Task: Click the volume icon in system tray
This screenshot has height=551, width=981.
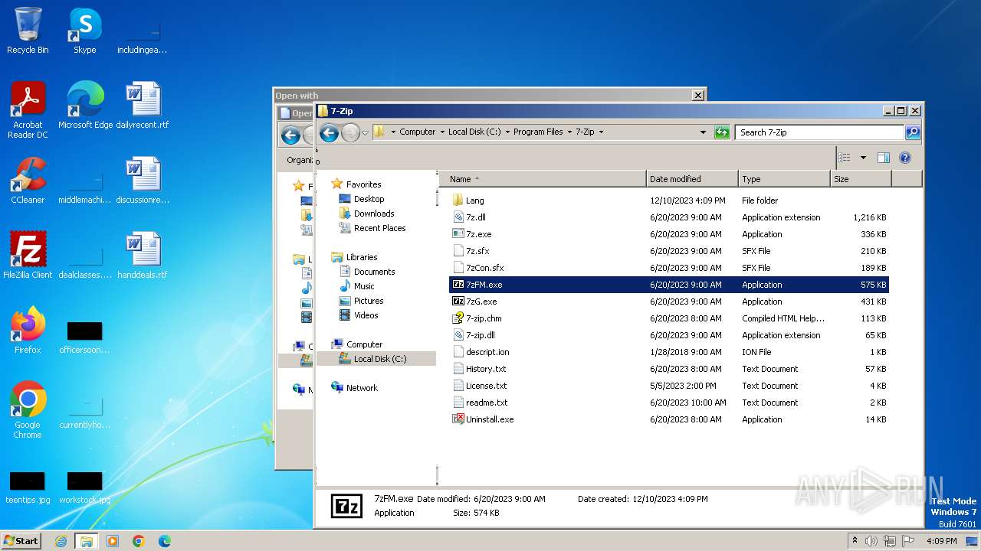Action: coord(871,541)
